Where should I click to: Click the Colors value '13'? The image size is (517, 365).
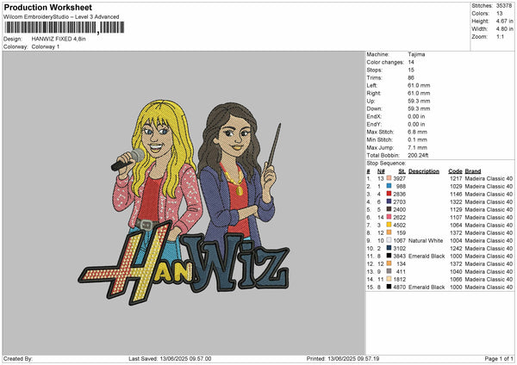(x=499, y=14)
